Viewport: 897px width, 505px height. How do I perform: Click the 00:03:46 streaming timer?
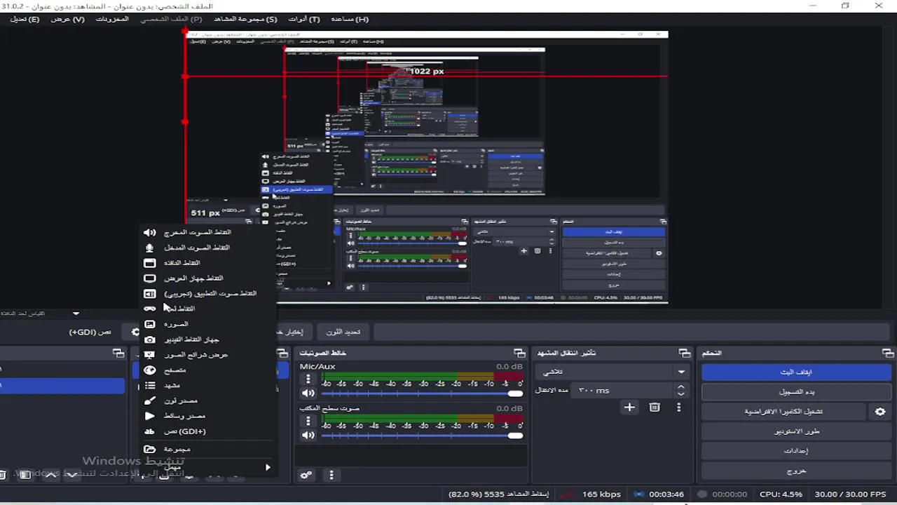click(666, 494)
